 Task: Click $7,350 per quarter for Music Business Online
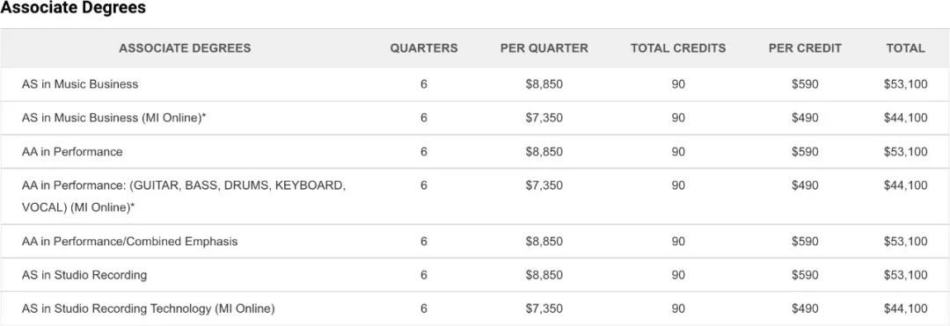tap(544, 118)
